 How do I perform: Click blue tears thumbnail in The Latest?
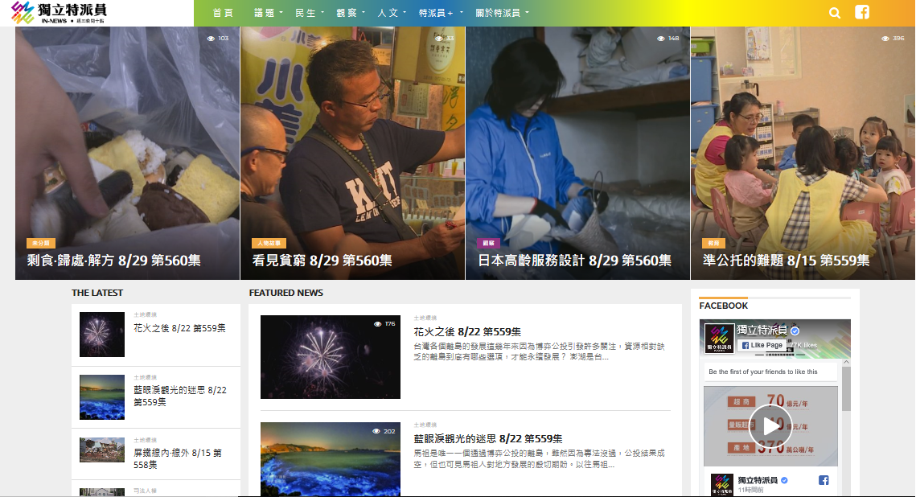click(102, 397)
